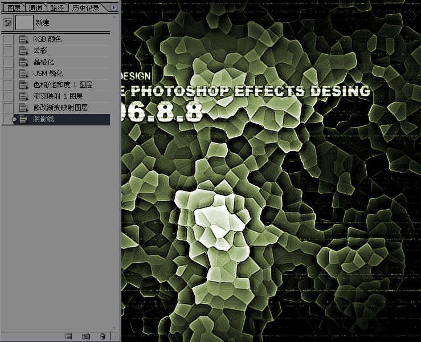421x342 pixels.
Task: Select the 色相/饱和度 1 图层 history state
Action: click(62, 85)
